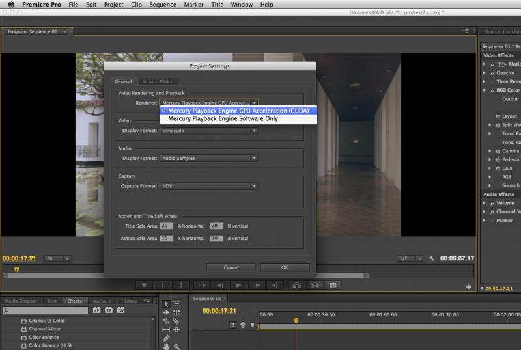Expand the Panner audio effect
The width and height of the screenshot is (521, 350).
tap(484, 220)
